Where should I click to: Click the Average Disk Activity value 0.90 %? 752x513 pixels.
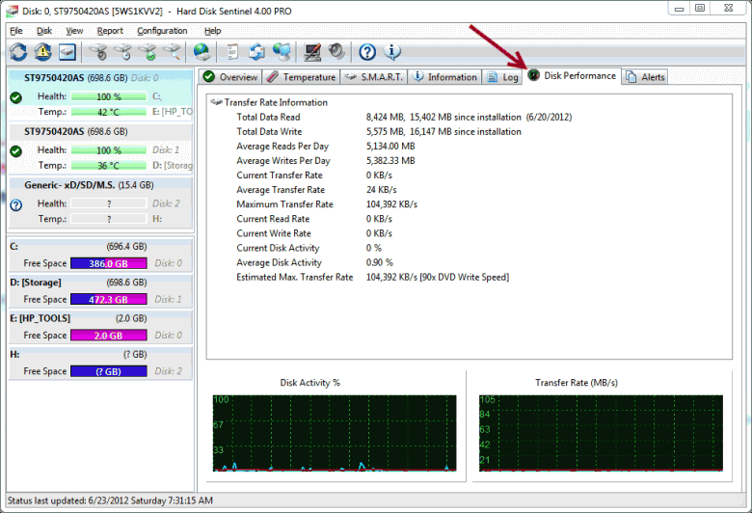click(x=379, y=262)
